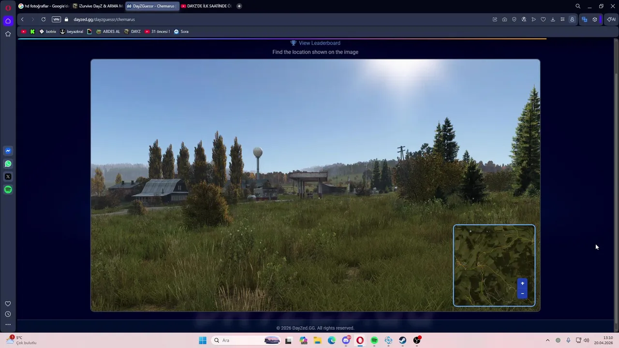Open the botrix bookmark
This screenshot has width=619, height=348.
coord(47,31)
